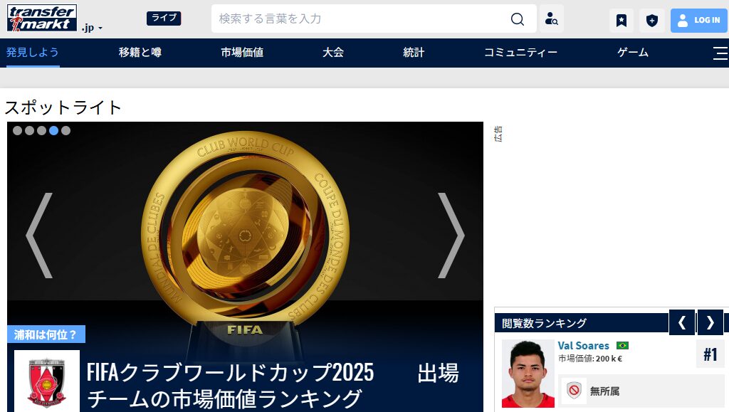Open Val Soares player link
The image size is (729, 412).
pyautogui.click(x=583, y=346)
